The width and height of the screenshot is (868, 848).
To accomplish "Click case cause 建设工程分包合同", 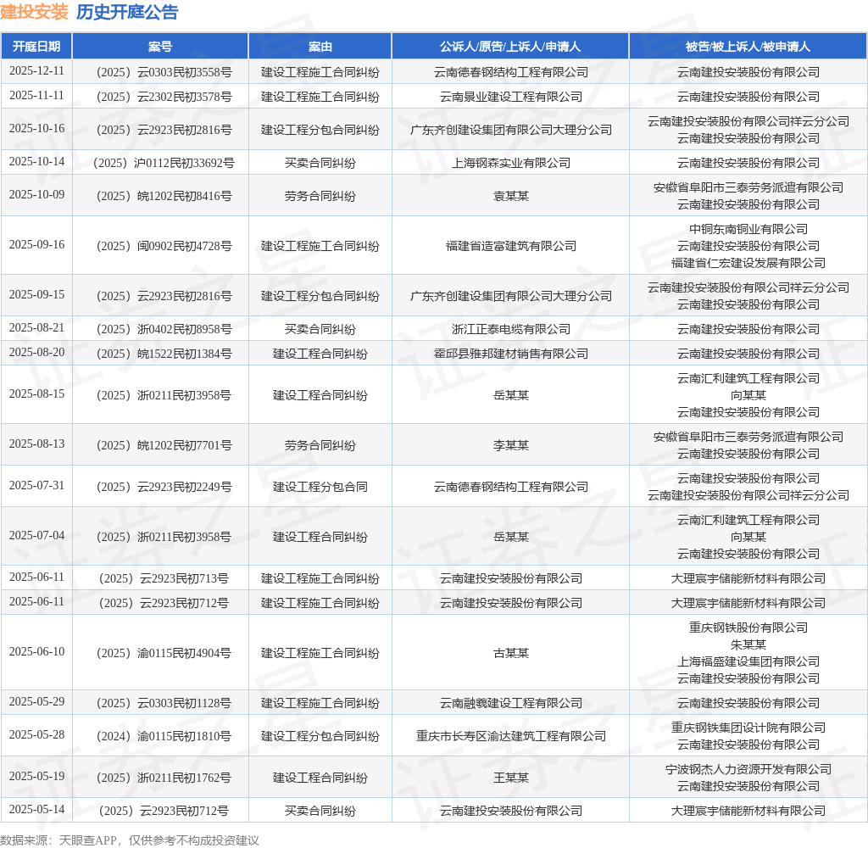I will pos(320,487).
